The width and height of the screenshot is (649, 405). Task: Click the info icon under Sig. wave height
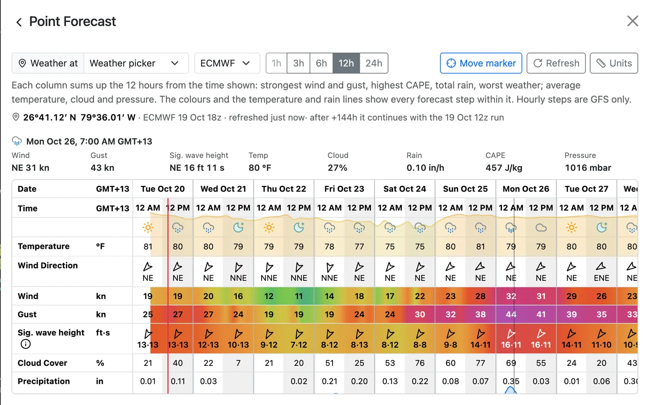point(26,344)
